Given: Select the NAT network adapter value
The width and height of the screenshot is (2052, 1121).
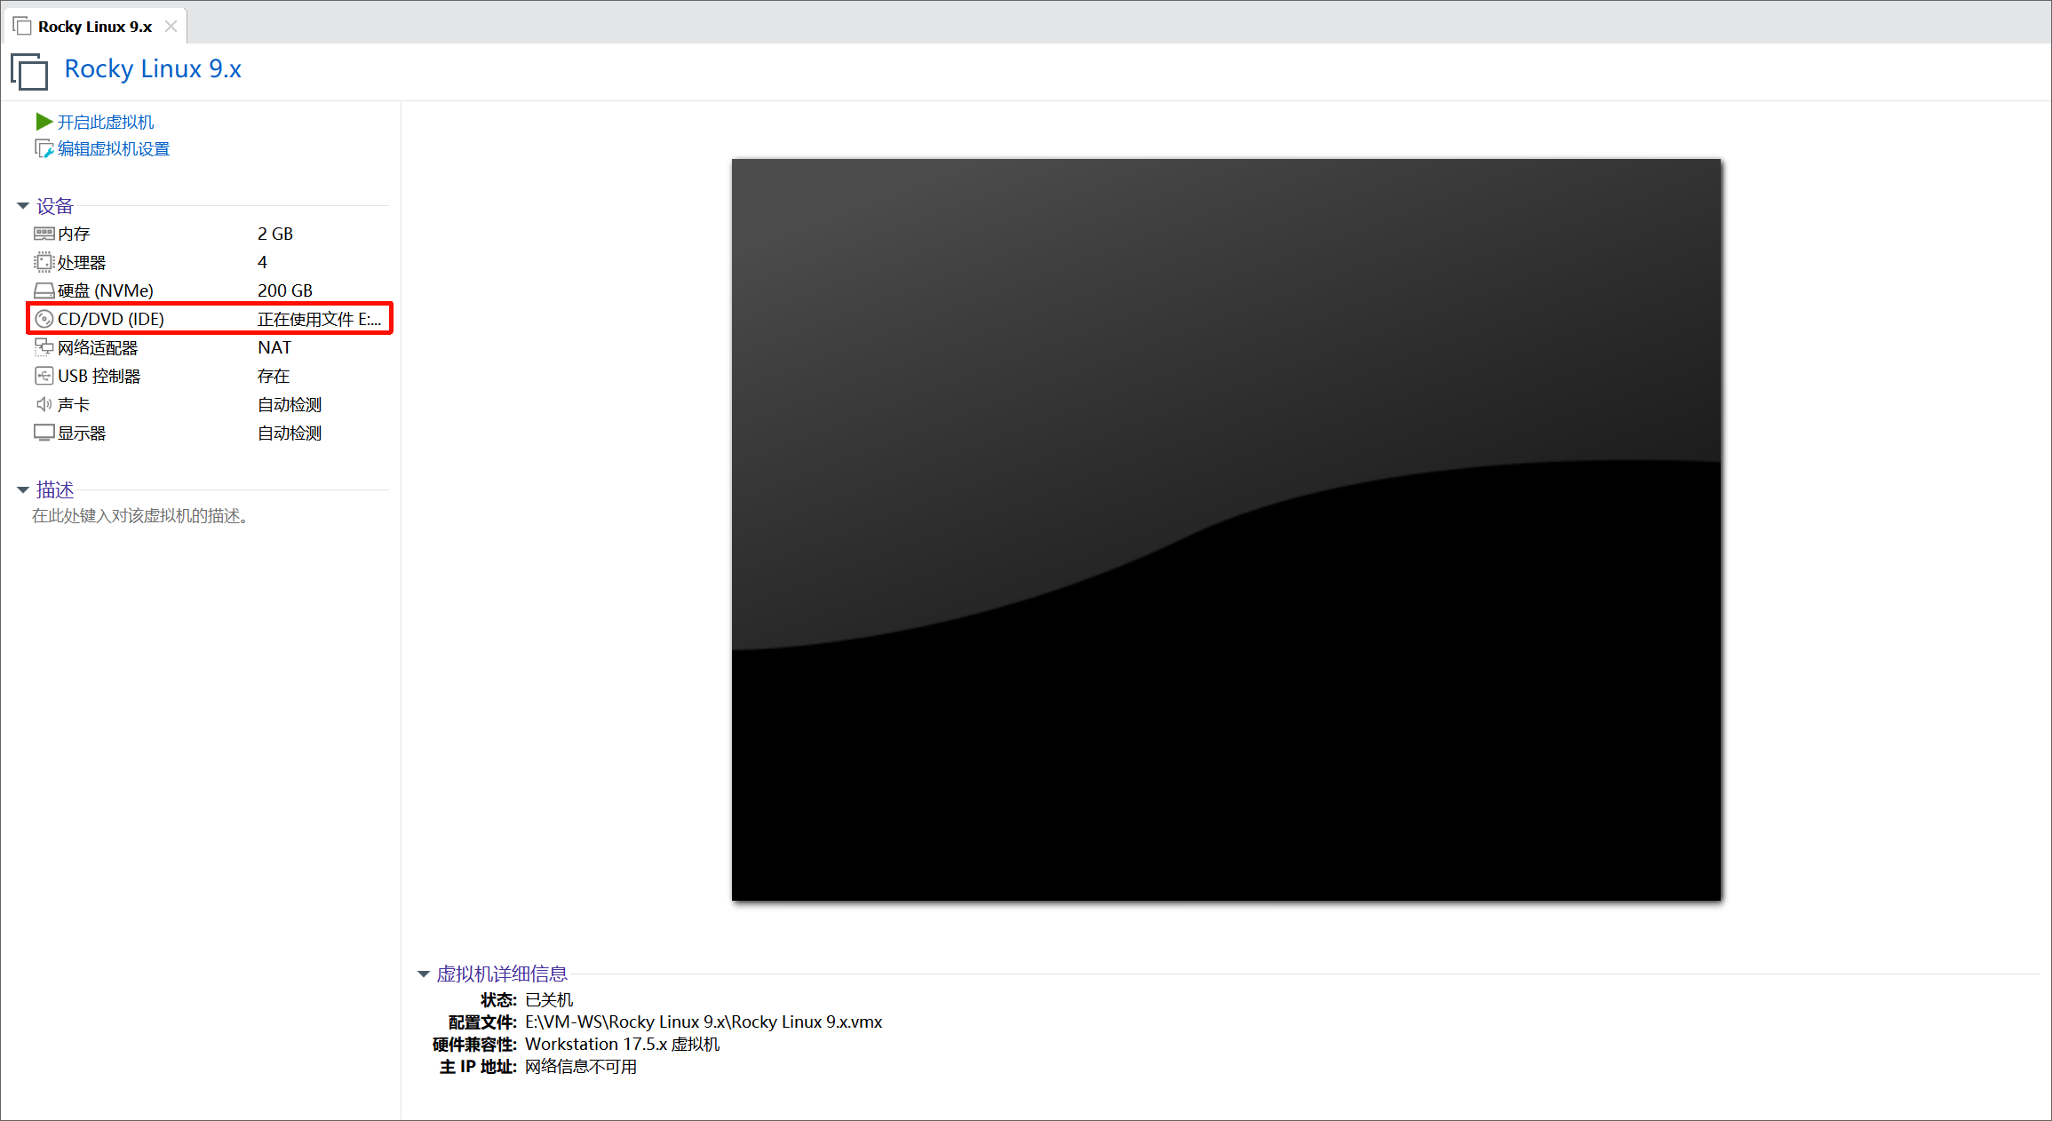Looking at the screenshot, I should tap(274, 347).
